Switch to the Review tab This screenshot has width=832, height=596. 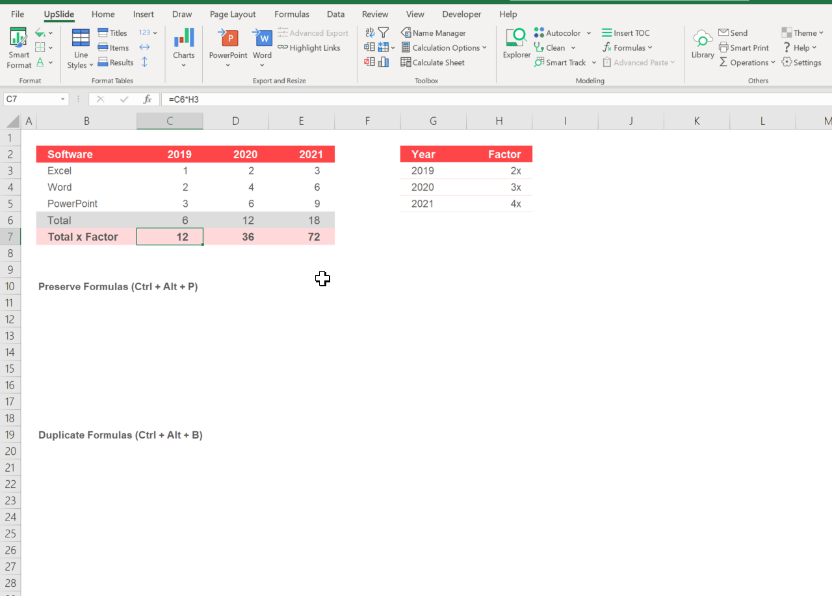[375, 14]
